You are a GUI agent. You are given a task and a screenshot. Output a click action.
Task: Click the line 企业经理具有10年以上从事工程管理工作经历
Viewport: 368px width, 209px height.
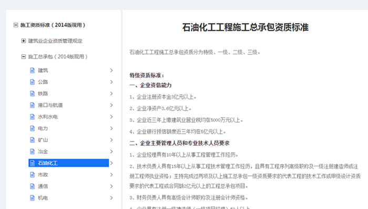[x=184, y=155]
